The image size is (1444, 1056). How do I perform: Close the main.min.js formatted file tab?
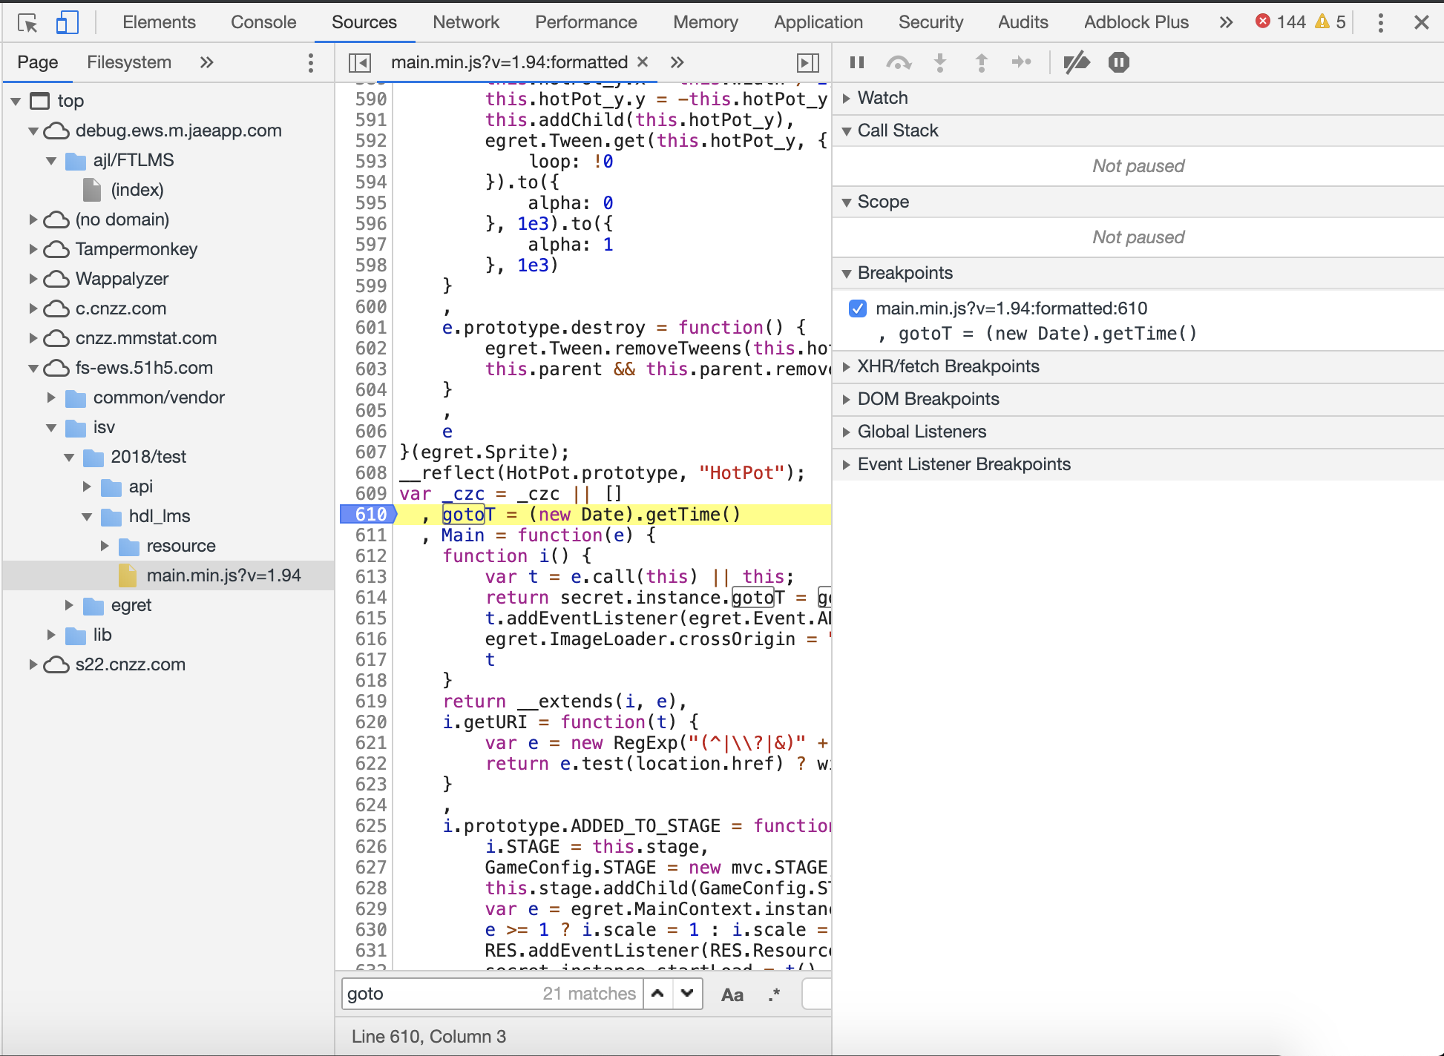pyautogui.click(x=643, y=62)
